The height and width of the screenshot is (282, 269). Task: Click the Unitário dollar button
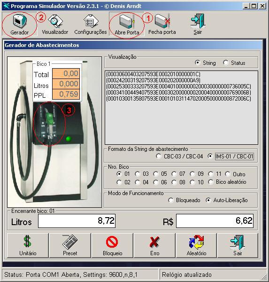click(x=28, y=245)
